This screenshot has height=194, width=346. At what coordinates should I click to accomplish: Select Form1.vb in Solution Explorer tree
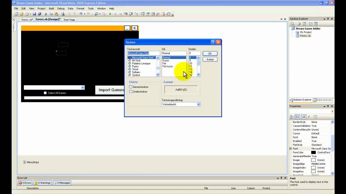[x=305, y=36]
